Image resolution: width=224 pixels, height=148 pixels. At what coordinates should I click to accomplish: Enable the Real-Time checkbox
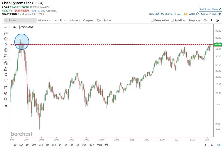pos(172,20)
